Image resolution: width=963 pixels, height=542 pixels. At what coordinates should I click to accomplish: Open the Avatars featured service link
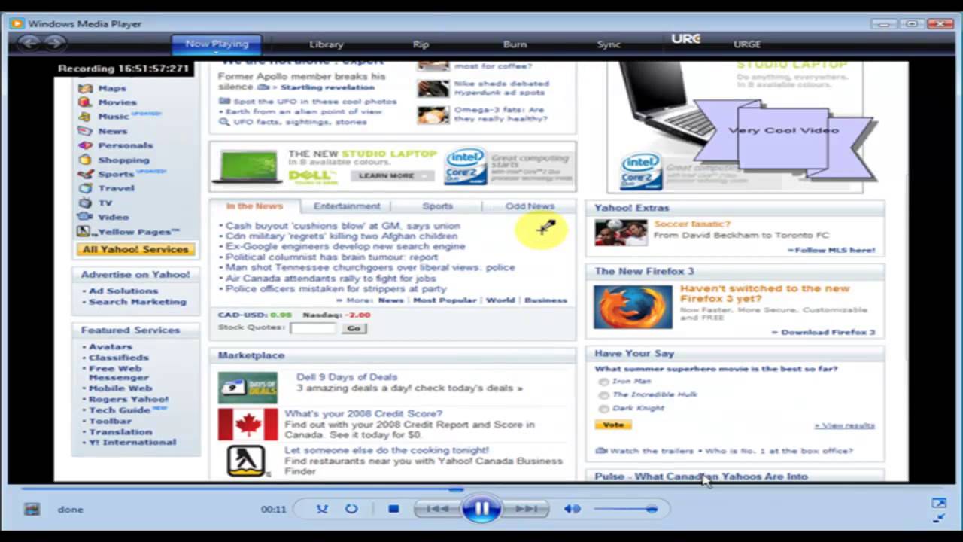pos(111,347)
